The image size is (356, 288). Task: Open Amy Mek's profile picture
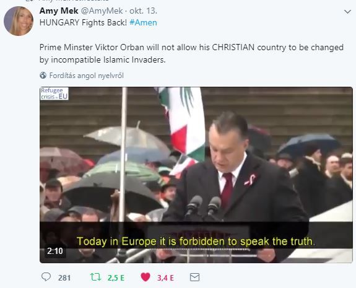point(19,21)
